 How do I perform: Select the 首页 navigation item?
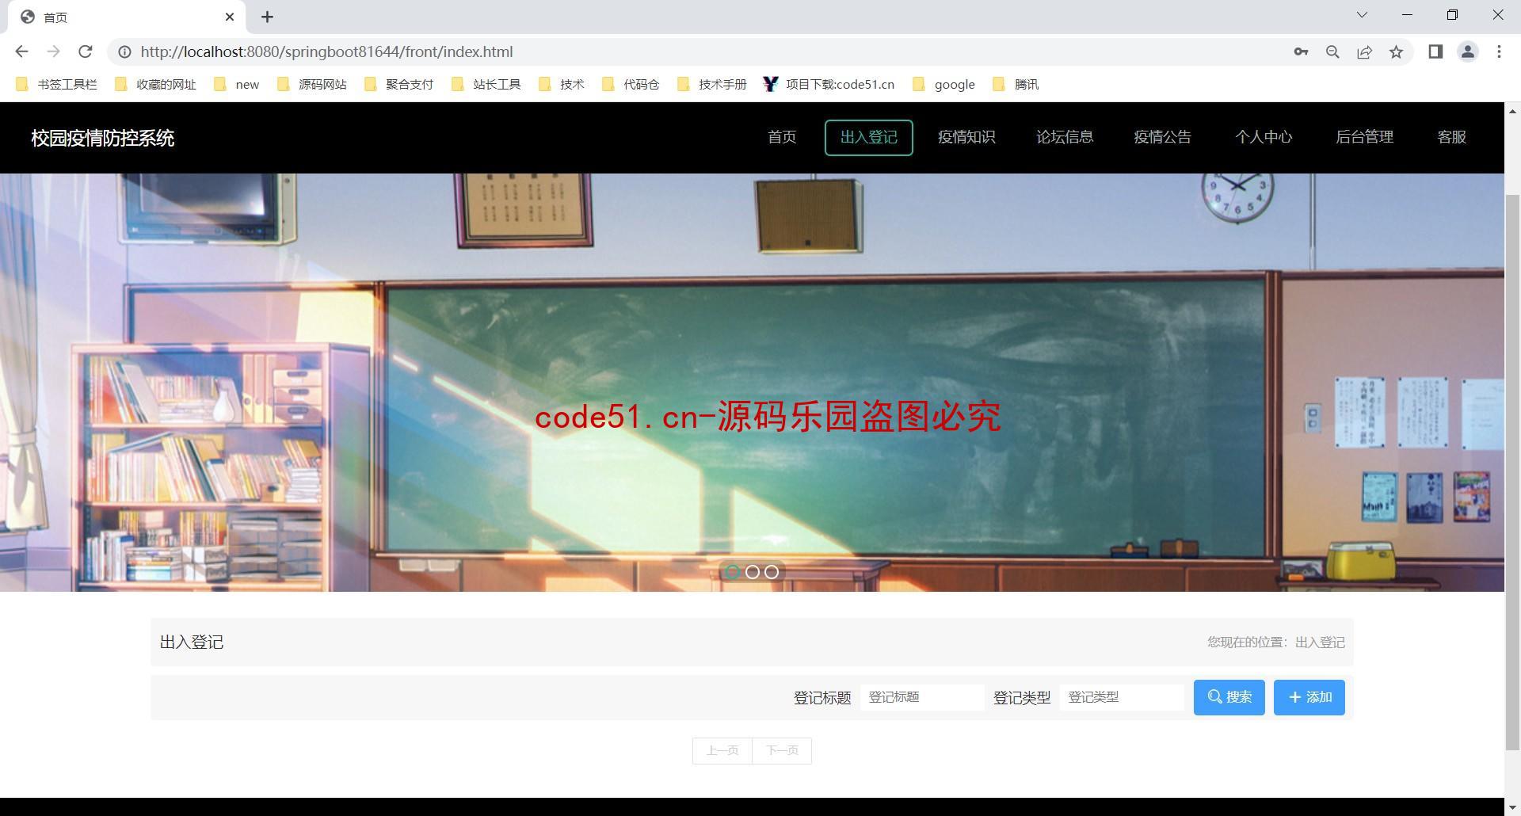[782, 137]
